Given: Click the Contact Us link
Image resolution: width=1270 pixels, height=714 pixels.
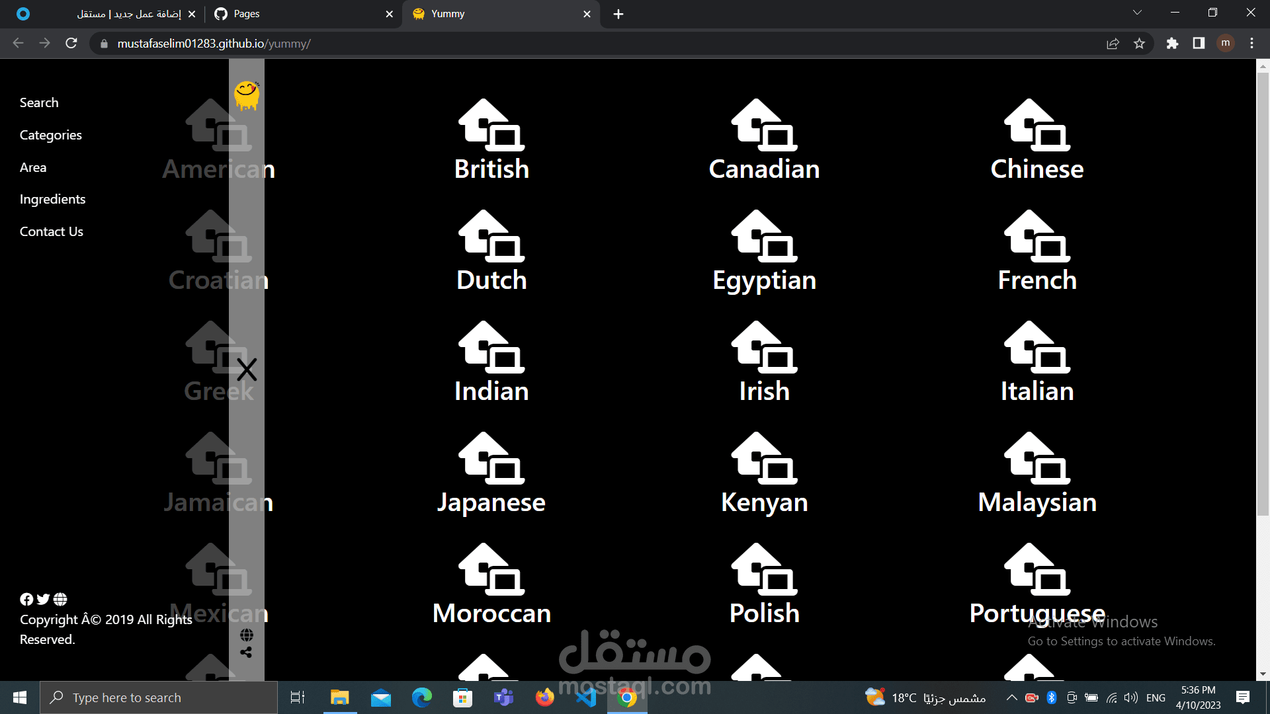Looking at the screenshot, I should [x=52, y=231].
